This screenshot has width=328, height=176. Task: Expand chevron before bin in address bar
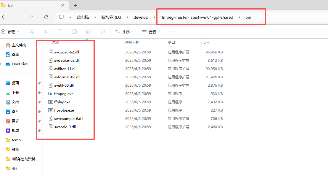pyautogui.click(x=239, y=17)
